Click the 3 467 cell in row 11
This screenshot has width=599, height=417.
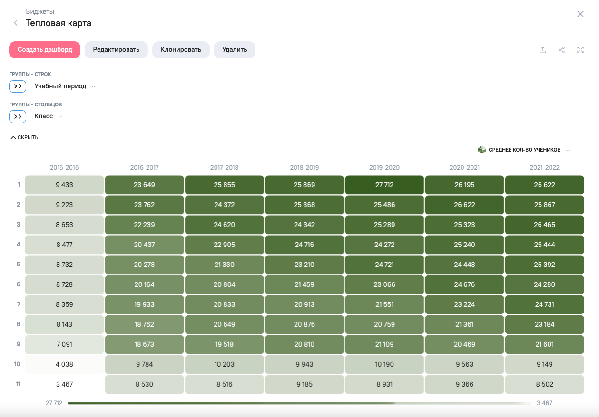click(64, 384)
